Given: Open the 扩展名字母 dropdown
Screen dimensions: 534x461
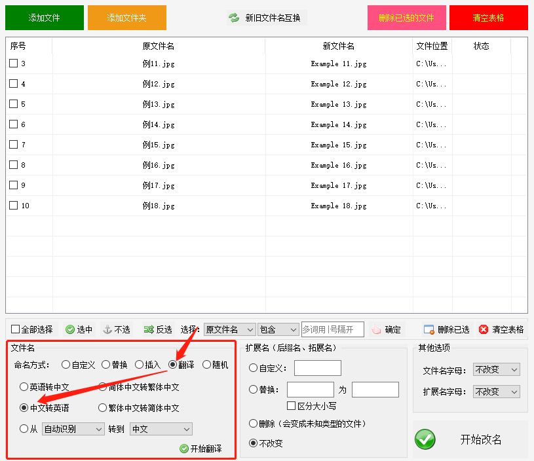Looking at the screenshot, I should [497, 392].
